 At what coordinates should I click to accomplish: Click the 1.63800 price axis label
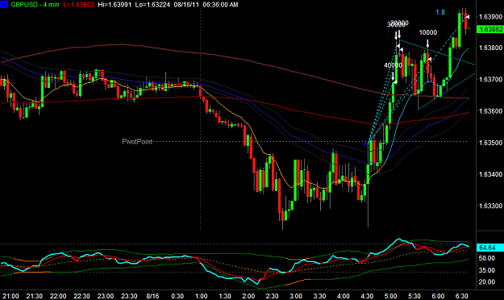[490, 48]
